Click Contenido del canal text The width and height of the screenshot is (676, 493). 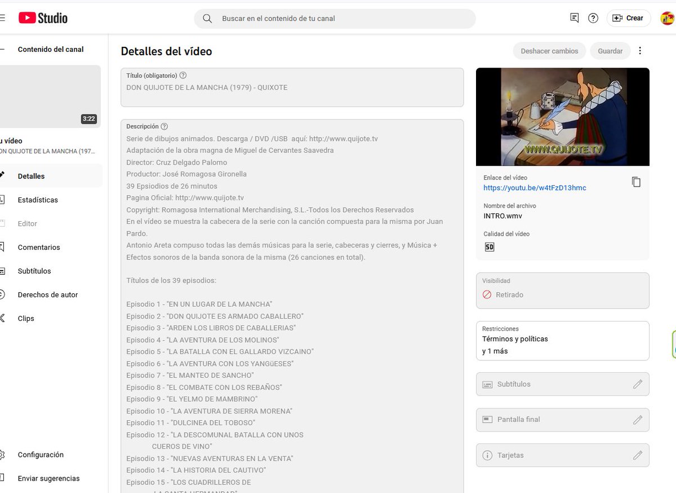[51, 50]
